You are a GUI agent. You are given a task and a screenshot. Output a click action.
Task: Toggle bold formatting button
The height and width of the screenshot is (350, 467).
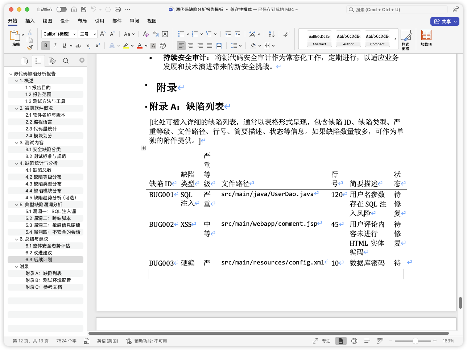(x=46, y=46)
